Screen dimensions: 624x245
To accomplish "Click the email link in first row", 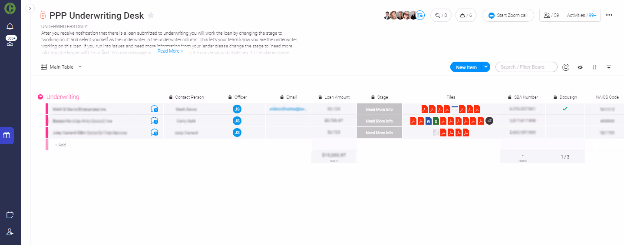I will [x=288, y=109].
